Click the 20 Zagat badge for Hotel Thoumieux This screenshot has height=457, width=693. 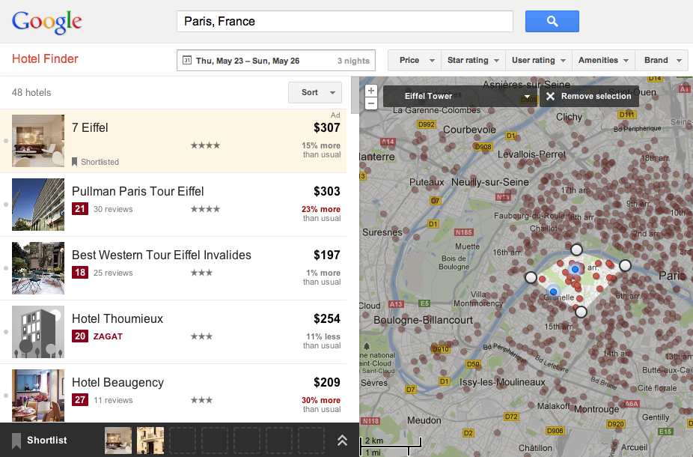click(x=80, y=336)
